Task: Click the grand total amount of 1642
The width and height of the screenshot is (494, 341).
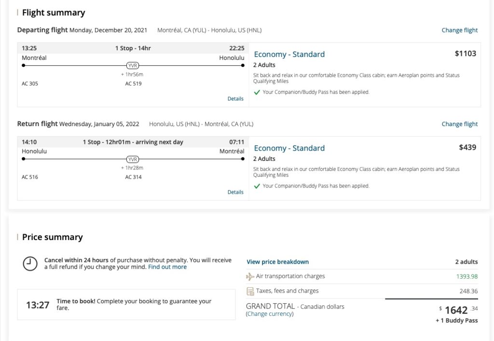Action: pyautogui.click(x=456, y=310)
